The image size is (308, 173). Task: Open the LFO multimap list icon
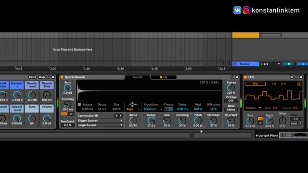tap(299, 84)
